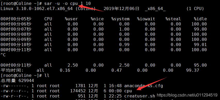This screenshot has width=220, height=100.
Task: Select the average %idle value 99.37
Action: click(193, 70)
